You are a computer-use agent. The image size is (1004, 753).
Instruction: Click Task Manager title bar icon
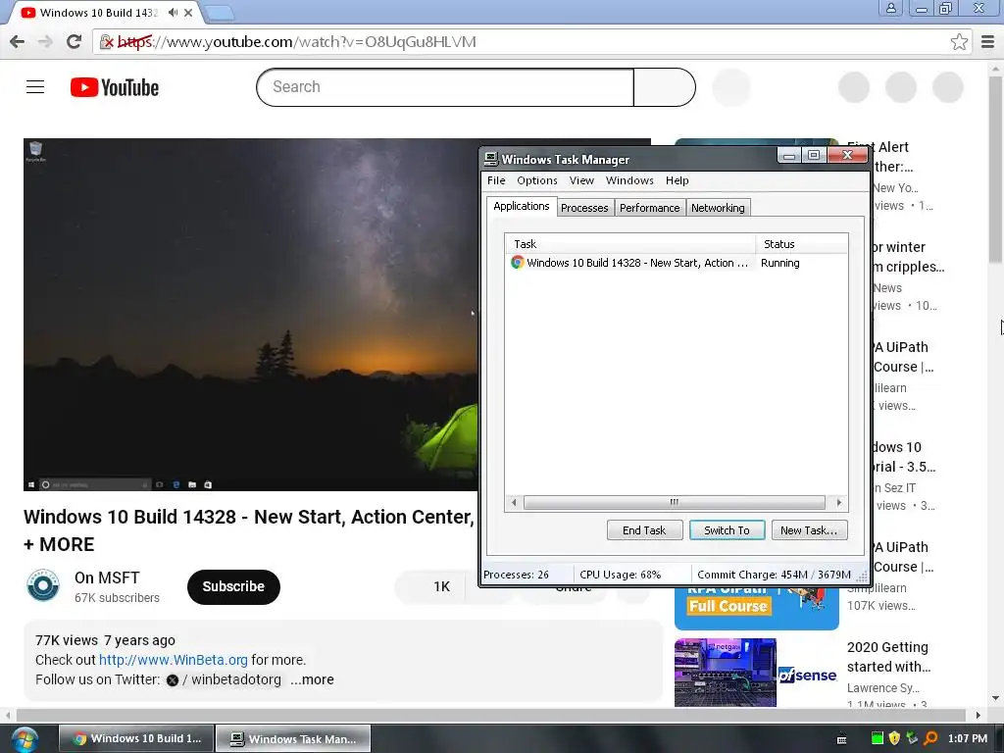[491, 159]
